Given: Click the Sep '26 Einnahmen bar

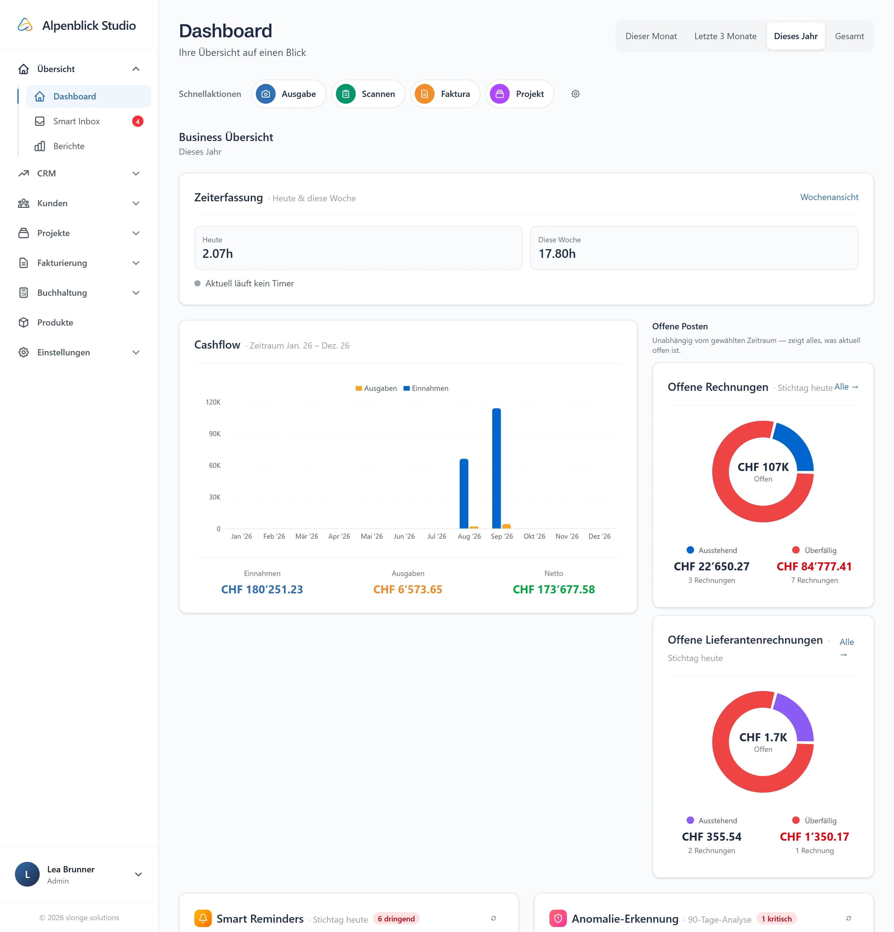Looking at the screenshot, I should pos(496,468).
